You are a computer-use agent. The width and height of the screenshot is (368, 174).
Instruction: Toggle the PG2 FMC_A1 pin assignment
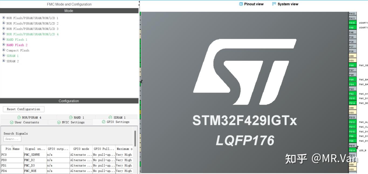click(x=352, y=94)
